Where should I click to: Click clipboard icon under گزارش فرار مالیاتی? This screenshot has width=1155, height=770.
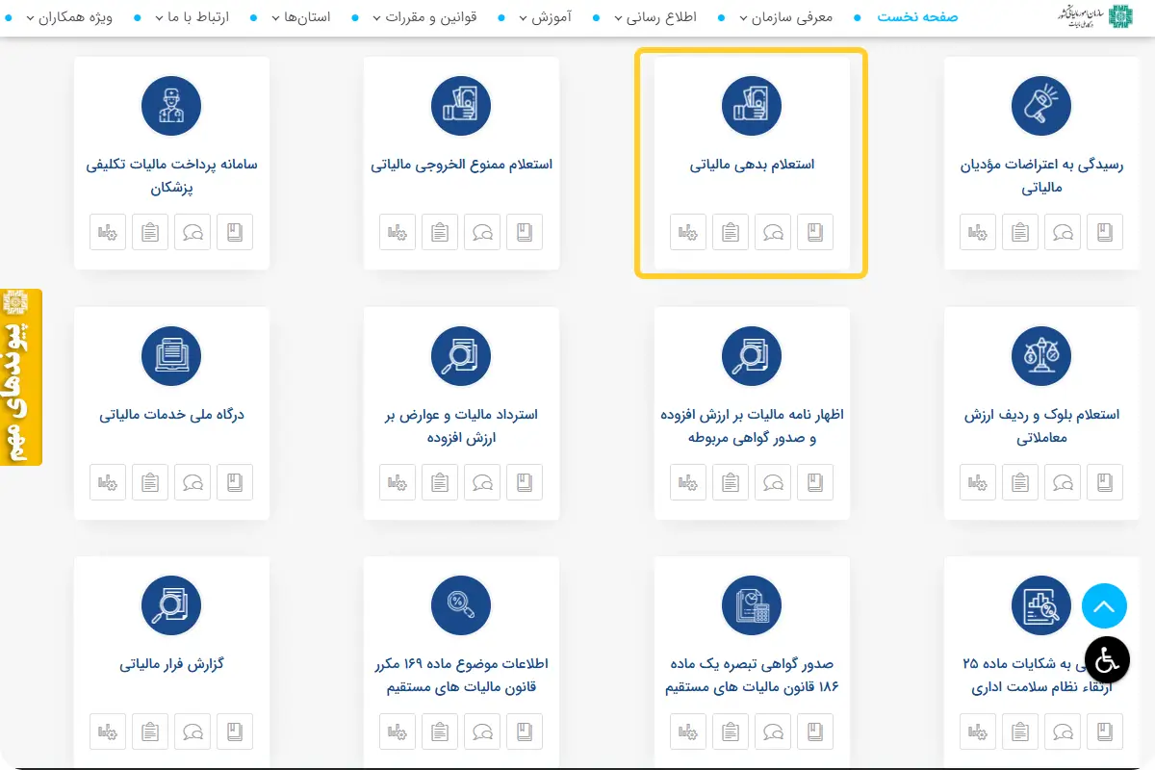[x=150, y=732]
